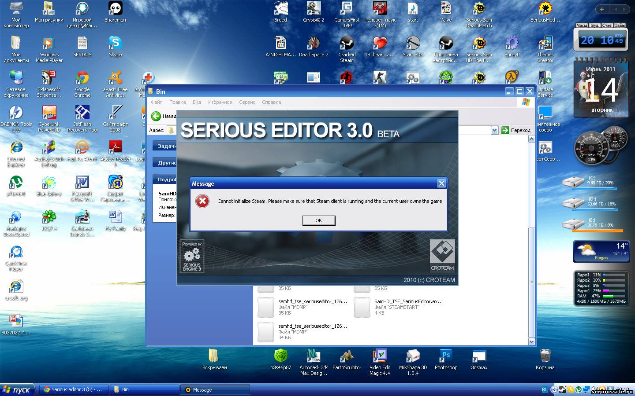Open the Правка menu in Bin window
Screen dimensions: 635x396
coord(177,102)
